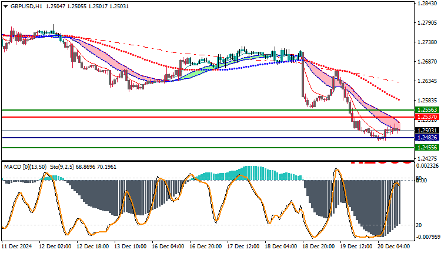Select the 11 Dec 2024 time label

16,247
